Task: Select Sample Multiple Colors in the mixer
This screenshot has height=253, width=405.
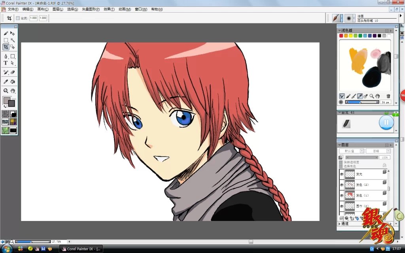Action: [366, 96]
